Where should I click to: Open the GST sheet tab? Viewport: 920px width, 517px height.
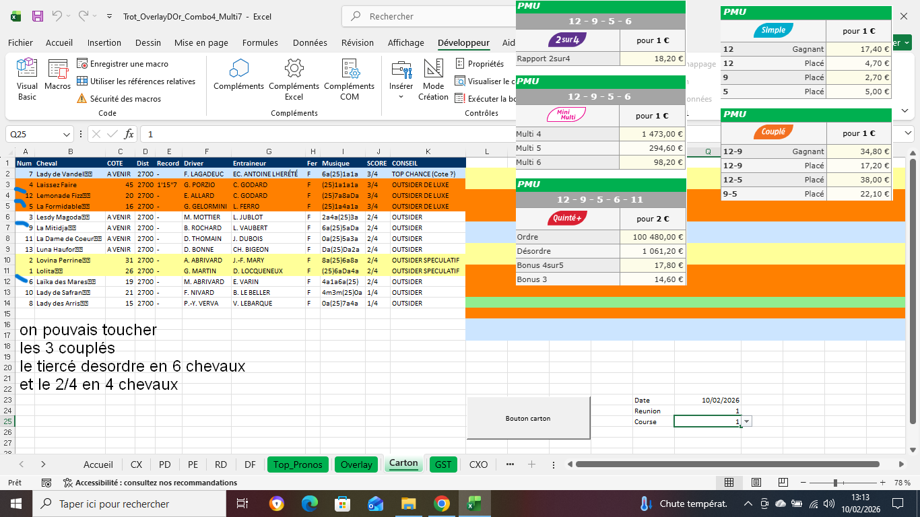click(443, 464)
